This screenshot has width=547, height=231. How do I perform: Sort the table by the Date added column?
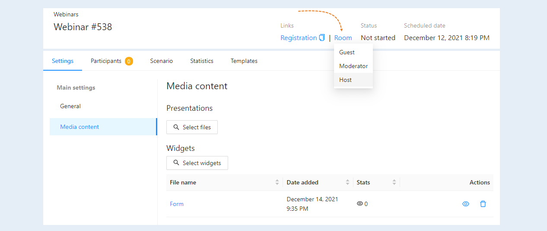click(347, 182)
